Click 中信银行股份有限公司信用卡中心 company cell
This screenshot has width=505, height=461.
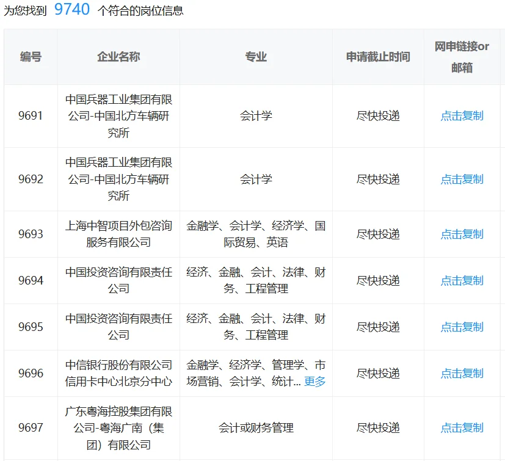coord(118,373)
